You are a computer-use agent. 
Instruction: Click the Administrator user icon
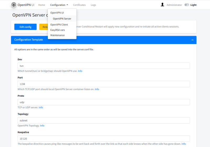(x=162, y=4)
